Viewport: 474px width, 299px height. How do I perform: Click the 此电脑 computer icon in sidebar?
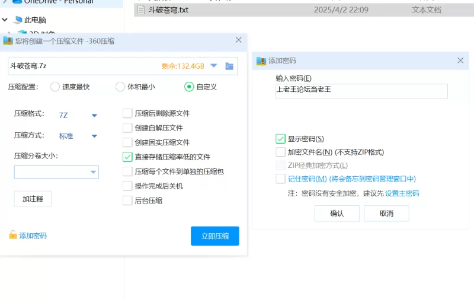[17, 20]
